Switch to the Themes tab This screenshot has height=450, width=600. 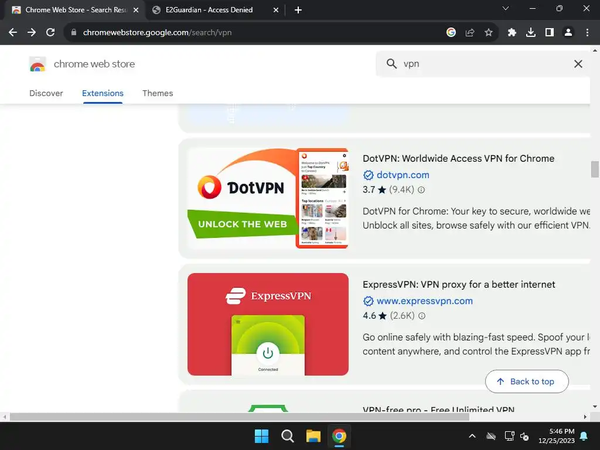[158, 93]
